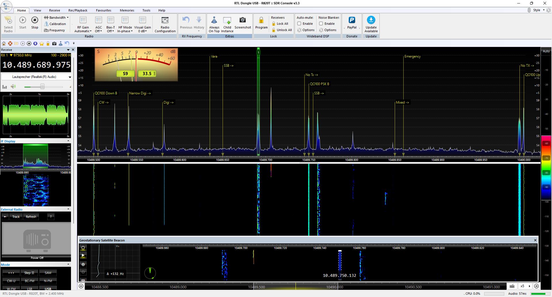Click the Track button in External Radio
The height and width of the screenshot is (297, 552).
(16, 217)
